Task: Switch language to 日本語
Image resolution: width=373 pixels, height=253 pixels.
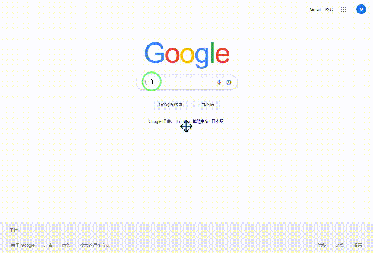Action: pos(218,121)
